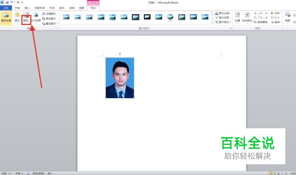Click the Group (组合) button
This screenshot has height=175, width=296.
pos(276,18)
